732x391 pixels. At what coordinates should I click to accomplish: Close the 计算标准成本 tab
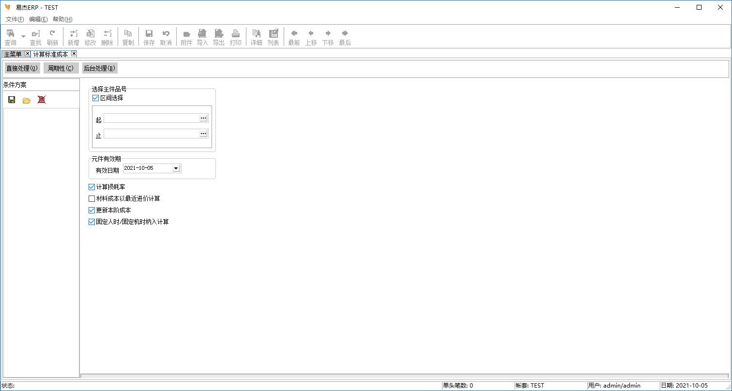pyautogui.click(x=74, y=54)
